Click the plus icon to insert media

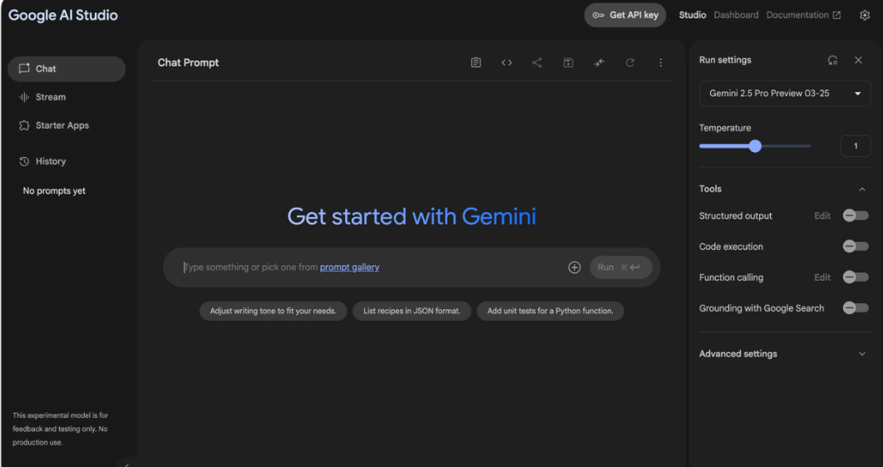coord(575,268)
